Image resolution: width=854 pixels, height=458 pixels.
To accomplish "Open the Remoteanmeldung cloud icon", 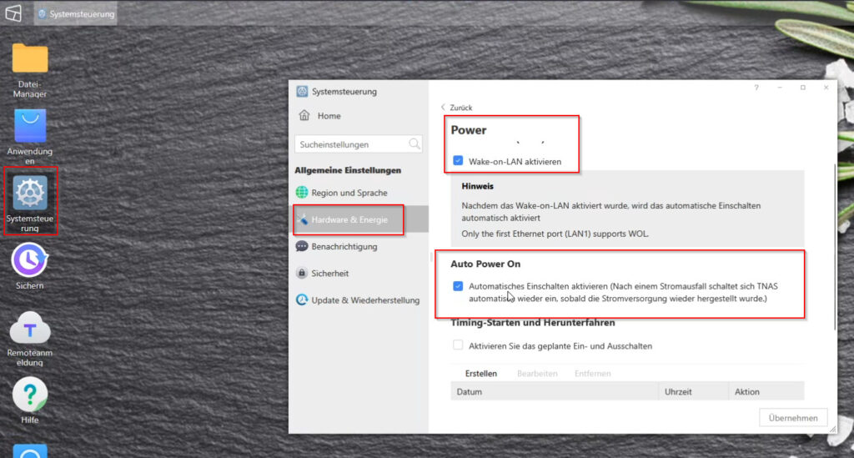I will 30,329.
